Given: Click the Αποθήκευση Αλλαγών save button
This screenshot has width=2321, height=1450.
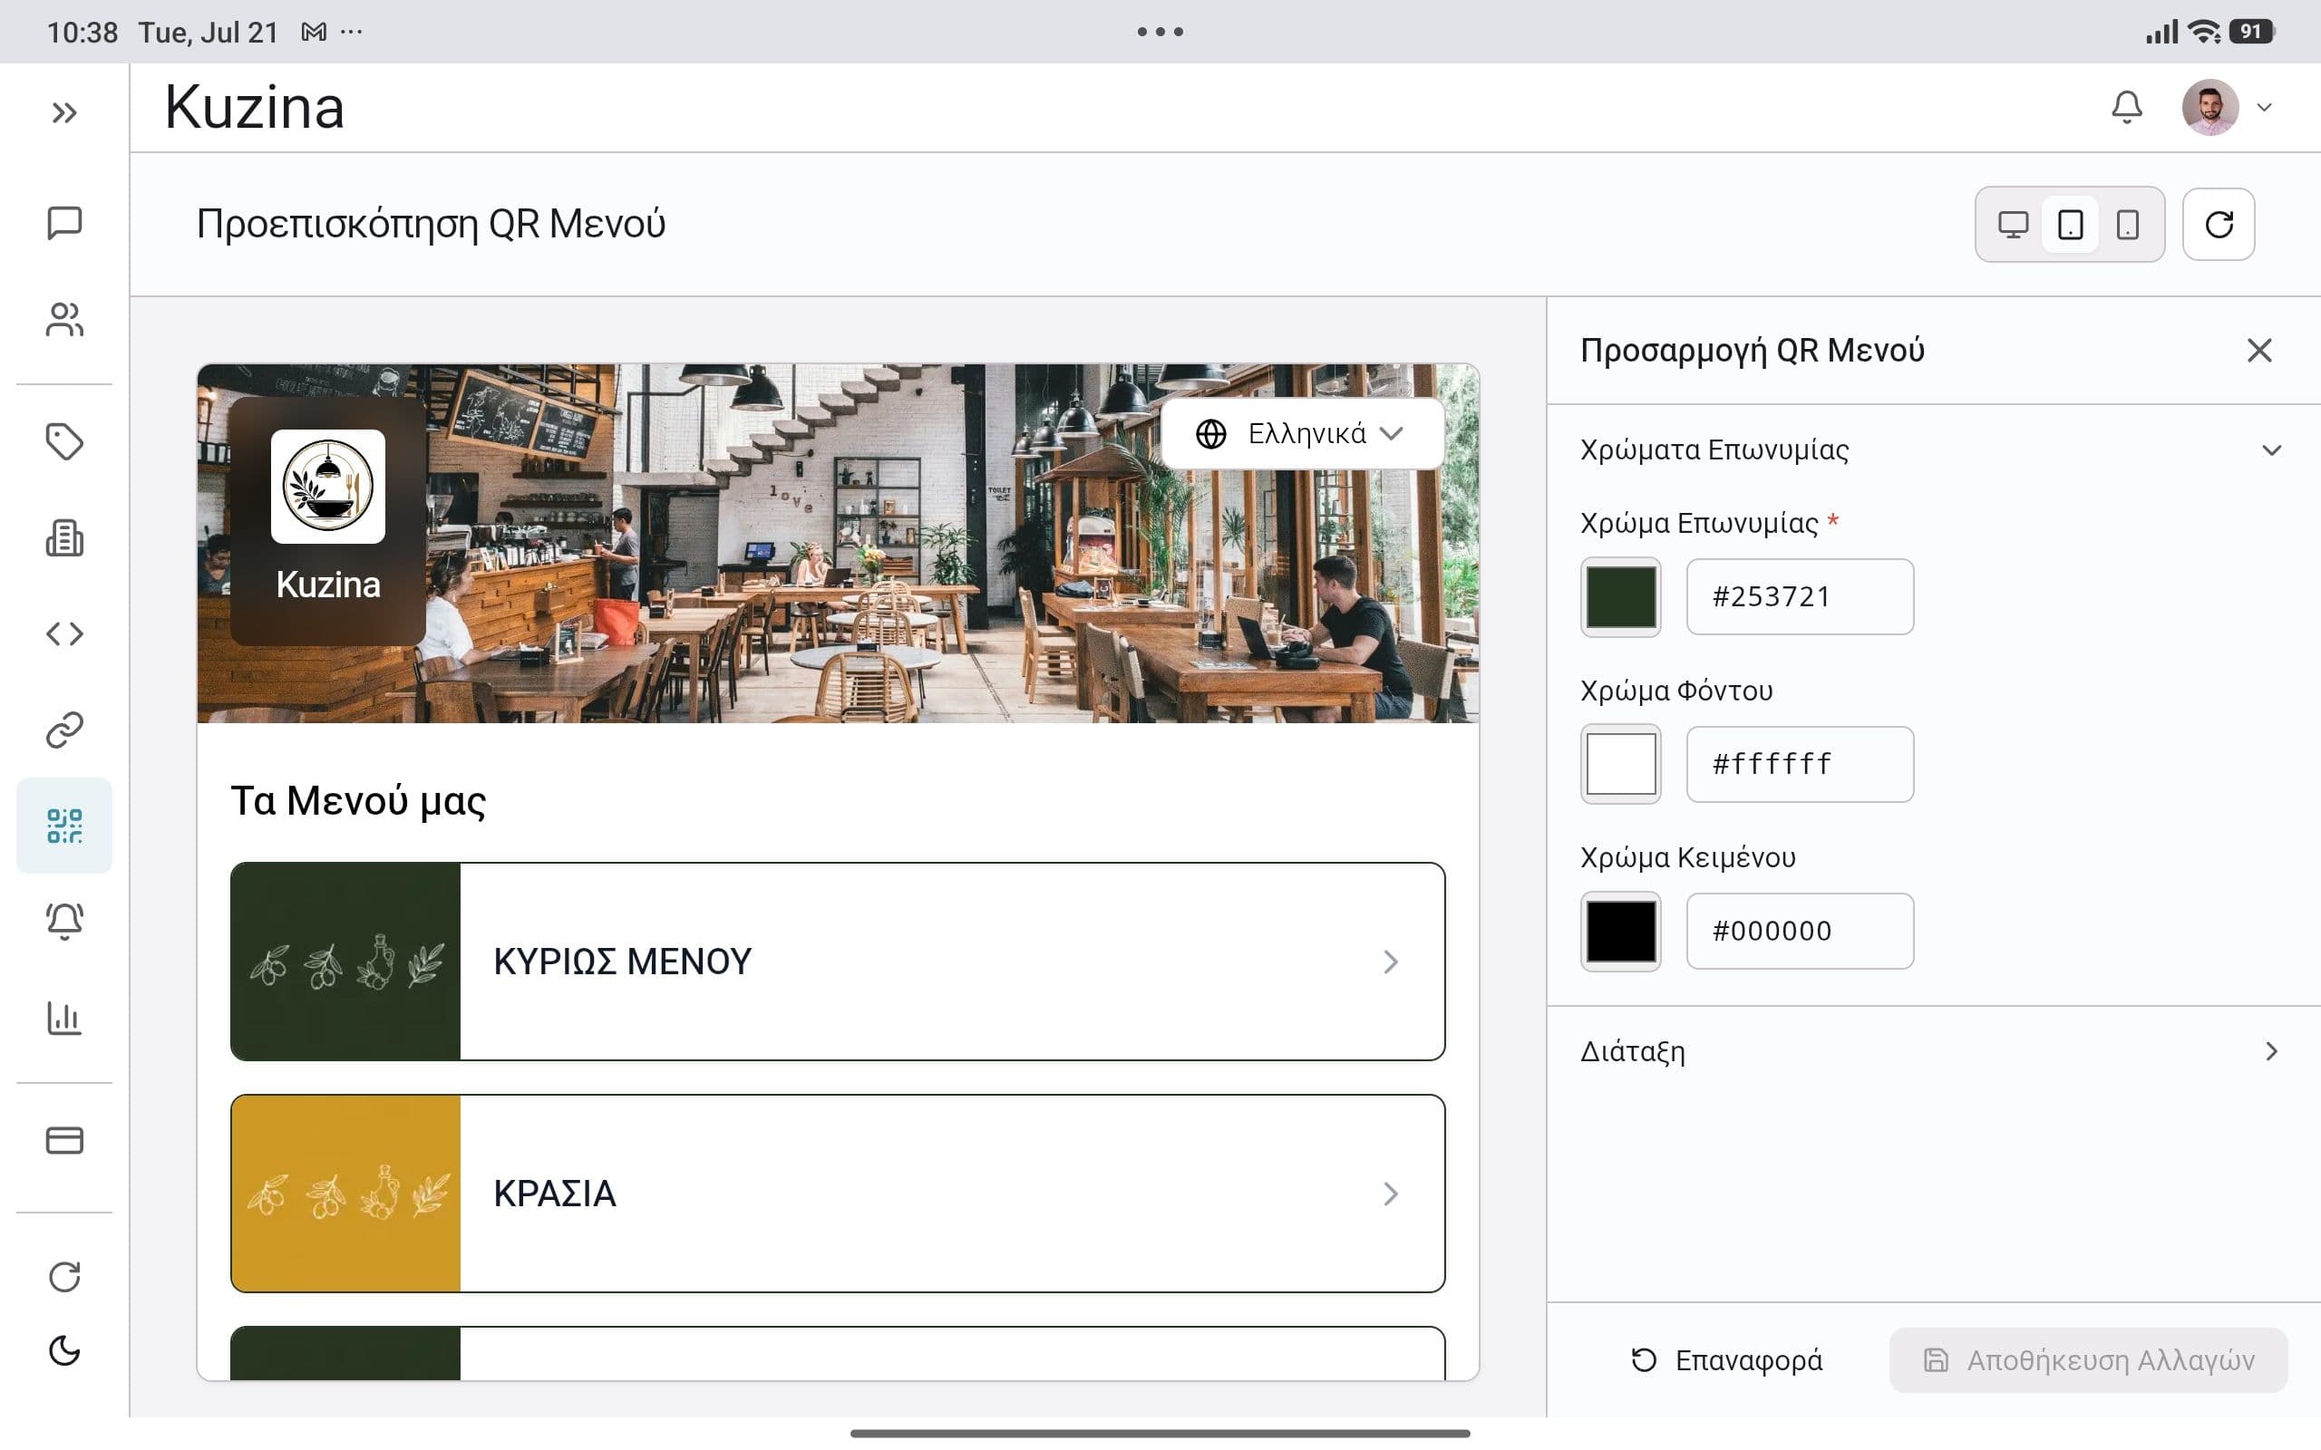Looking at the screenshot, I should (x=2088, y=1360).
